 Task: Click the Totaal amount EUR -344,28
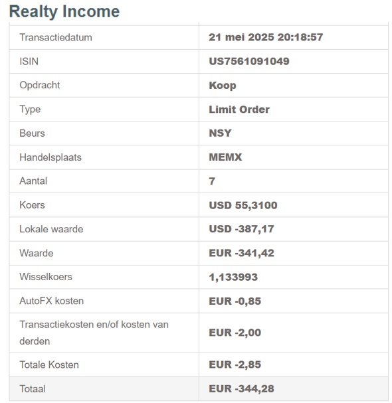coord(241,389)
